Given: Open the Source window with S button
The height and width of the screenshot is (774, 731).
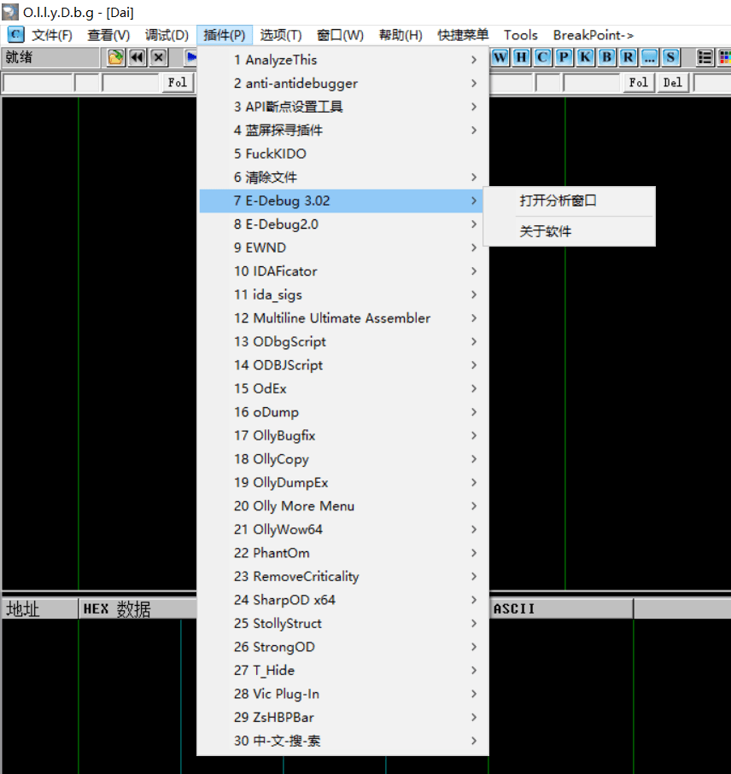Looking at the screenshot, I should coord(670,58).
